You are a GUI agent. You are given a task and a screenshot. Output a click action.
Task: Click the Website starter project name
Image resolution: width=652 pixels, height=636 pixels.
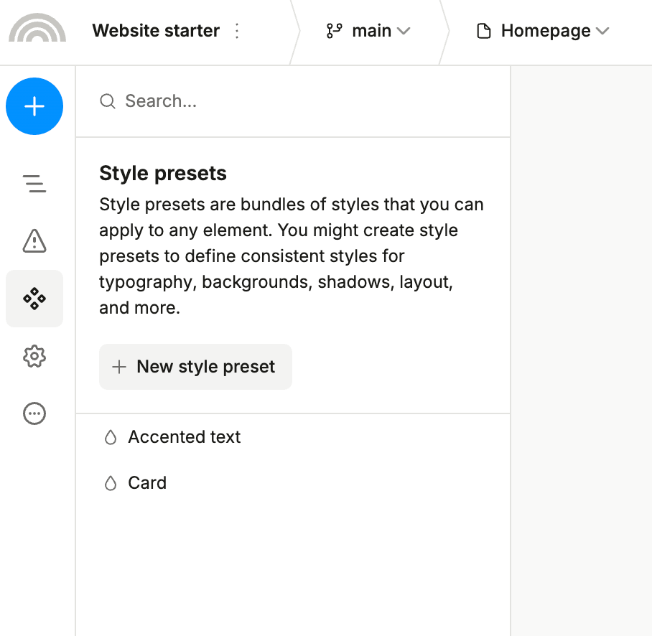[156, 31]
